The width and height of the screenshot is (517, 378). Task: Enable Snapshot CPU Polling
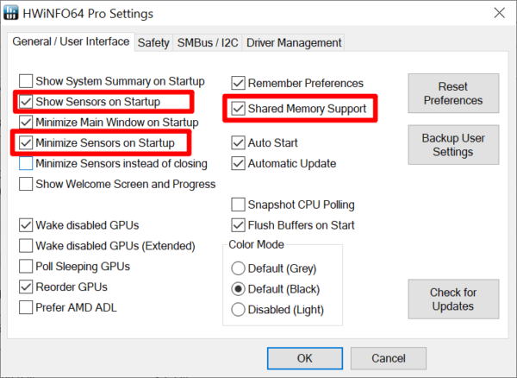tap(239, 205)
